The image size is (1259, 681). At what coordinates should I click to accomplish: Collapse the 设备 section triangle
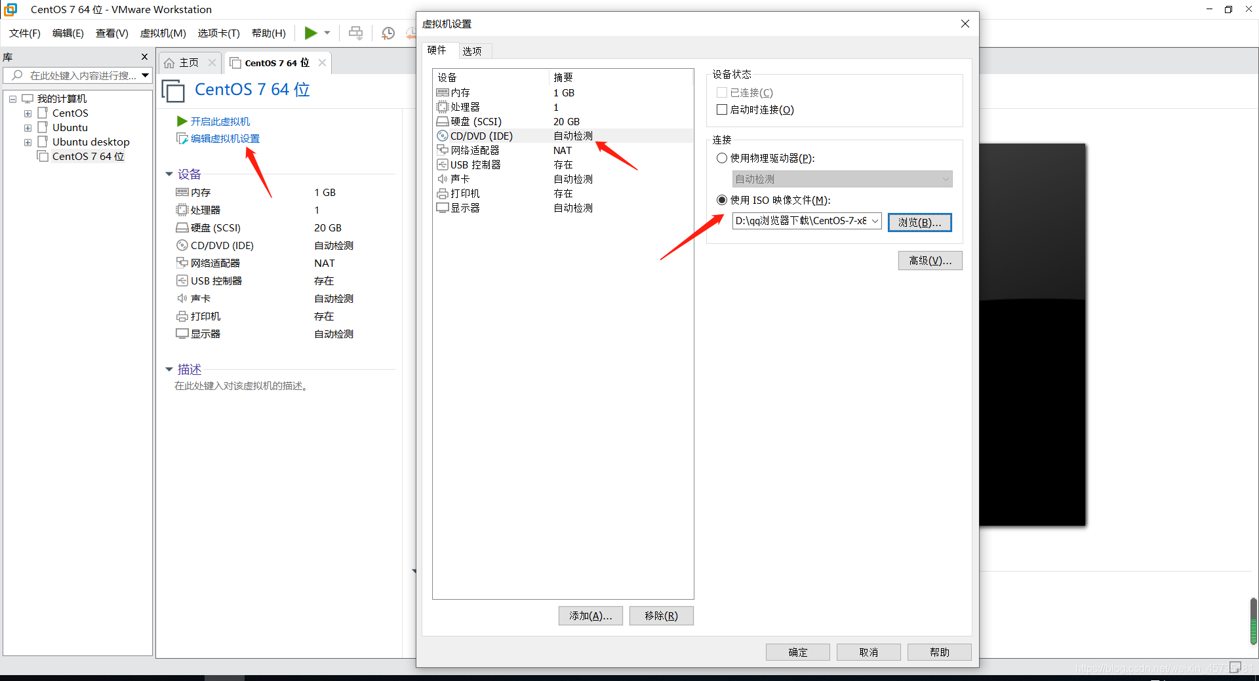point(169,174)
